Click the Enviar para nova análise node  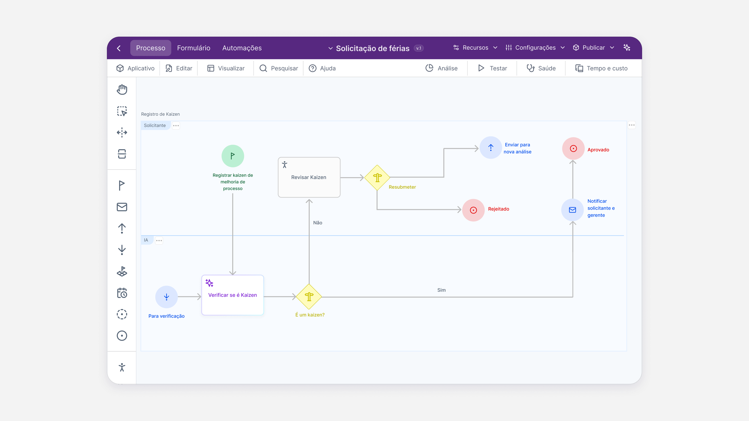(491, 148)
